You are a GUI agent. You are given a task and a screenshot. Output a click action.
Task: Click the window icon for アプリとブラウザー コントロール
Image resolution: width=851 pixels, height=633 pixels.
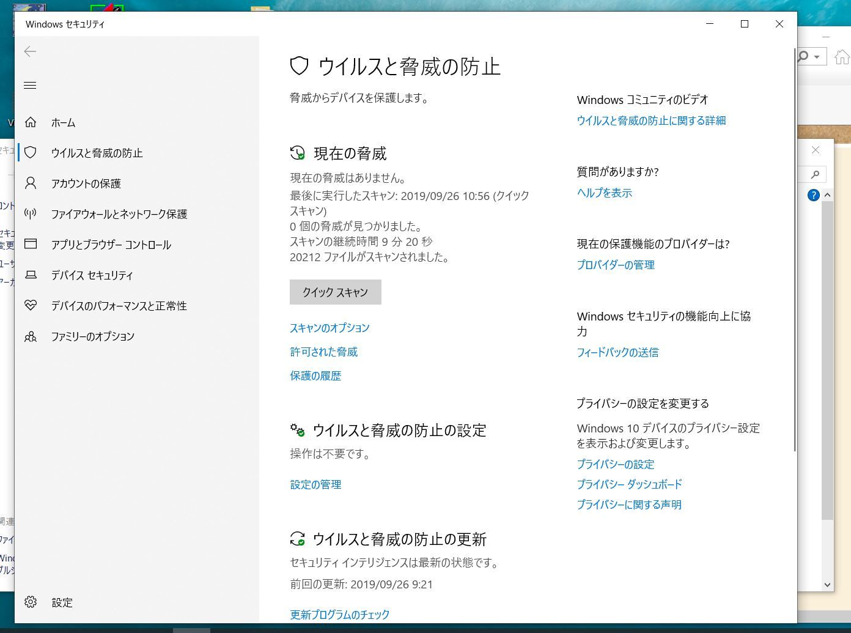coord(31,244)
